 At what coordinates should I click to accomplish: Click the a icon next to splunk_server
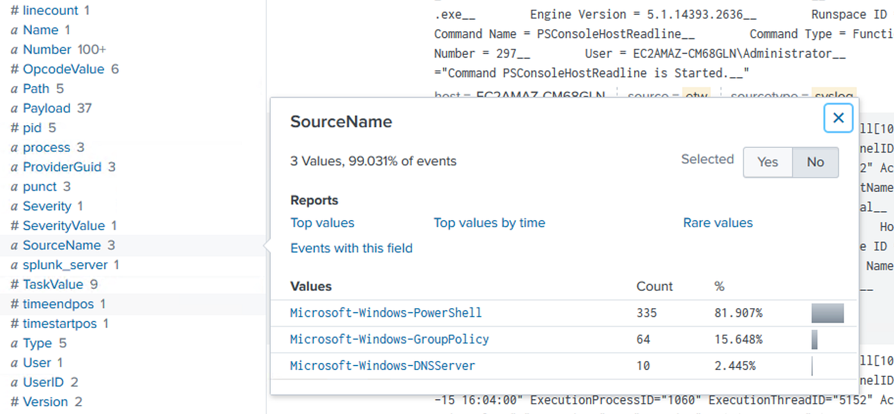[x=14, y=265]
